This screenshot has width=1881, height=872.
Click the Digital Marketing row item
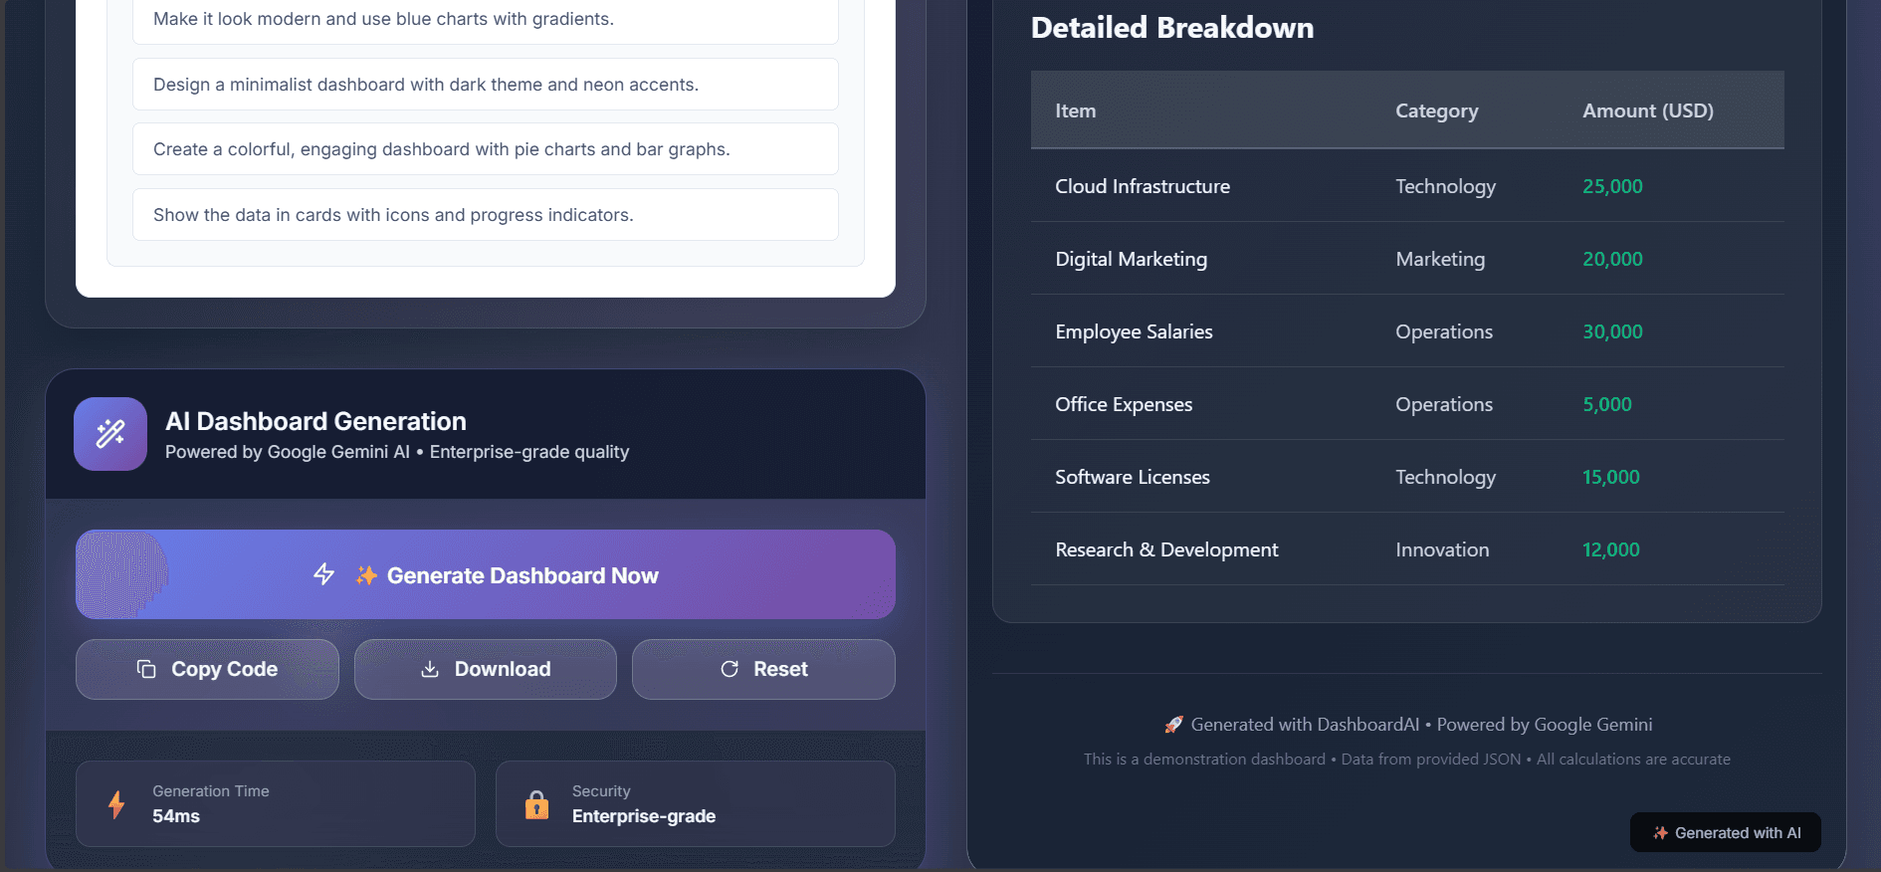pos(1132,259)
